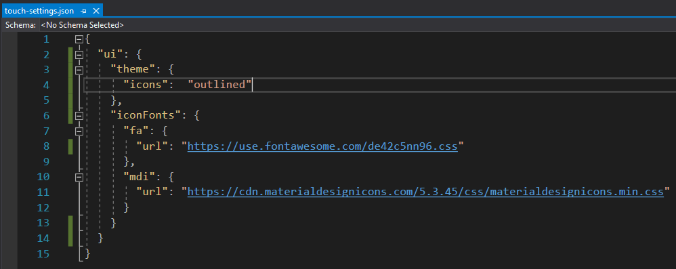This screenshot has width=676, height=269.
Task: Open the use.fontawesome.com CSS link
Action: coord(322,146)
